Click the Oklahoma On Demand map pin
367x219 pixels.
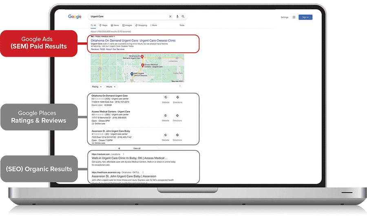[142, 57]
